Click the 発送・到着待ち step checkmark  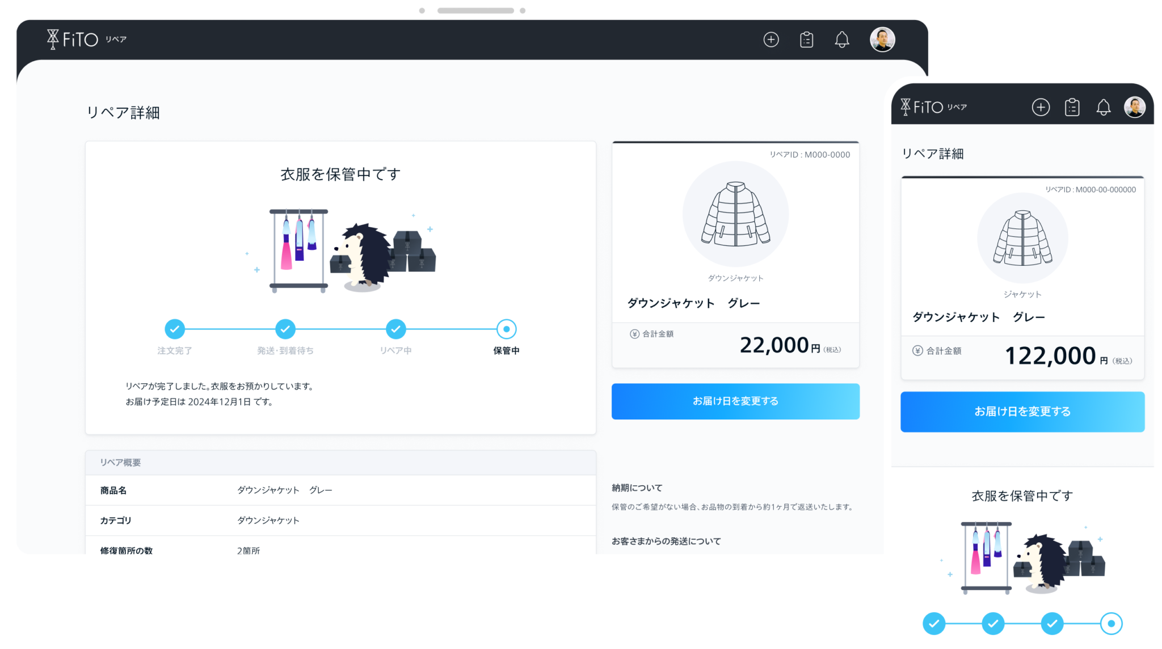[285, 329]
